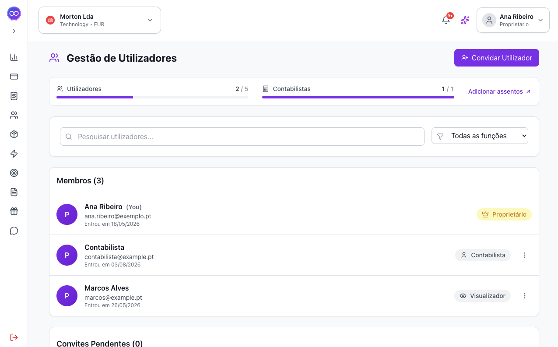
Task: Open the bar chart analytics sidebar icon
Action: point(14,57)
